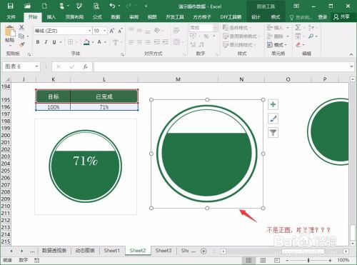Switch to the 公式 ribbon tab
Image resolution: width=357 pixels, height=265 pixels.
coord(97,17)
